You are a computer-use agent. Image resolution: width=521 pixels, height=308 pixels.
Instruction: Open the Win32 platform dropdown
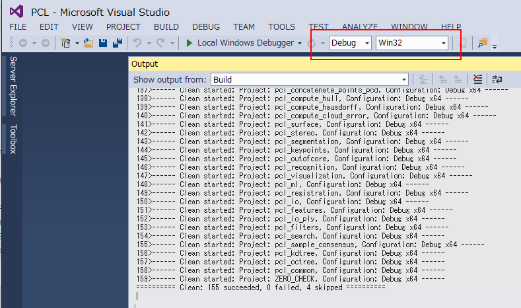point(411,43)
